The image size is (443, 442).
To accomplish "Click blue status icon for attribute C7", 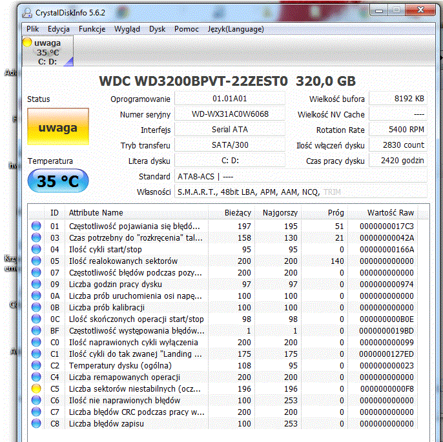I will pos(36,412).
